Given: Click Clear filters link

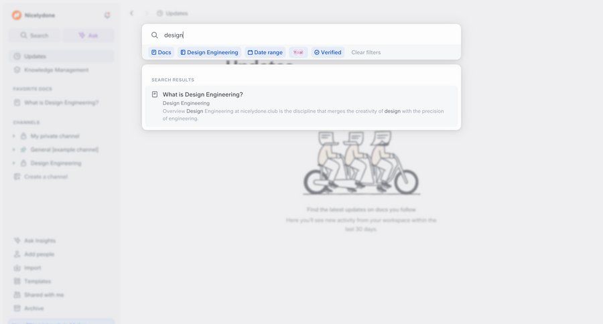Looking at the screenshot, I should pyautogui.click(x=366, y=52).
